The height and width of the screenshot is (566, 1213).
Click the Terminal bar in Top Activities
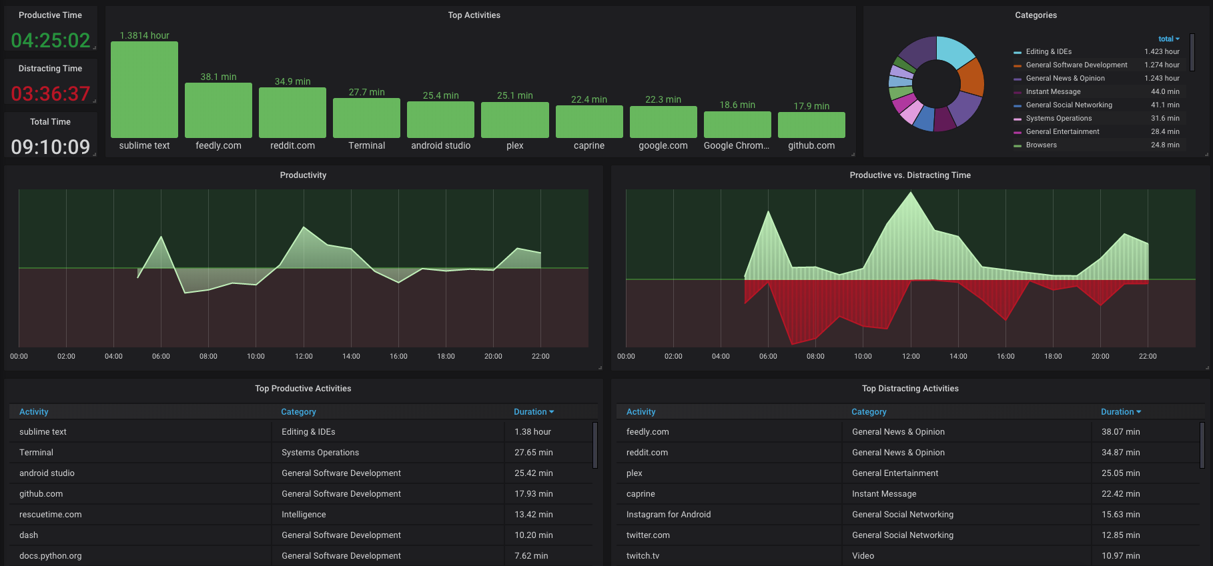[x=366, y=118]
